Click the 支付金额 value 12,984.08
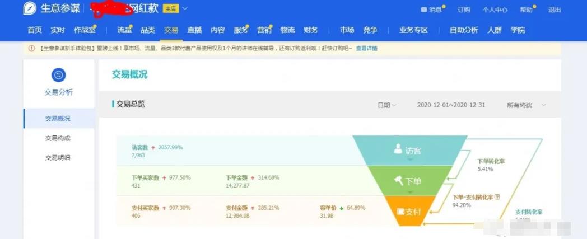Viewport: 587px width, 239px height. click(x=237, y=216)
